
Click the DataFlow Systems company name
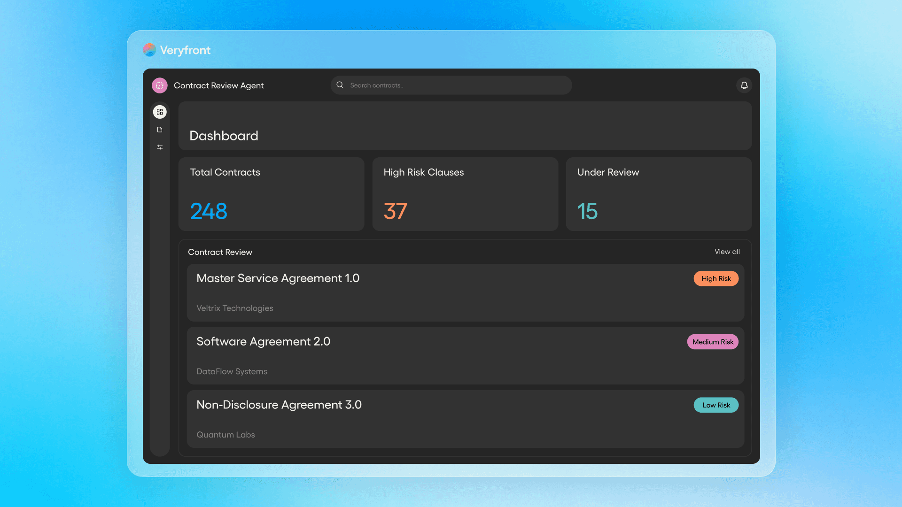(x=232, y=371)
